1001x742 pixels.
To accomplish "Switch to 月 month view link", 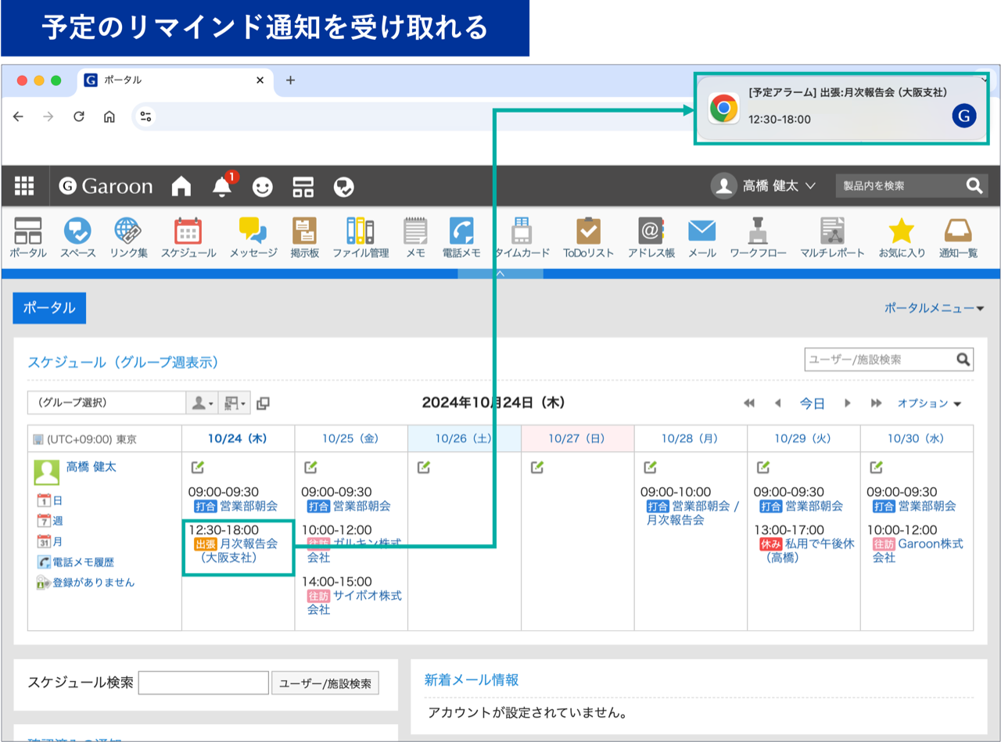I will coord(50,541).
